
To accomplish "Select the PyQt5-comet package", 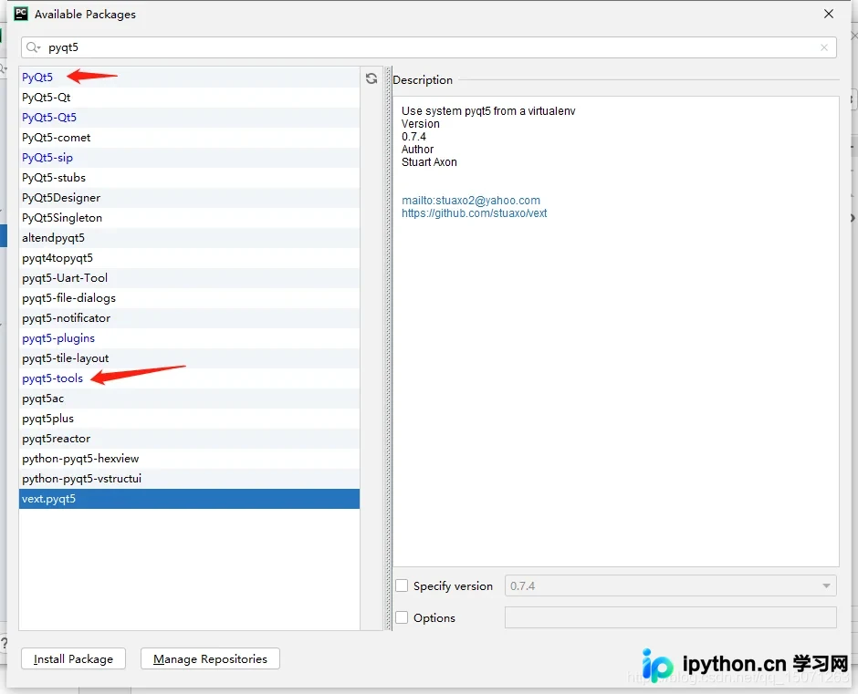I will pos(189,138).
